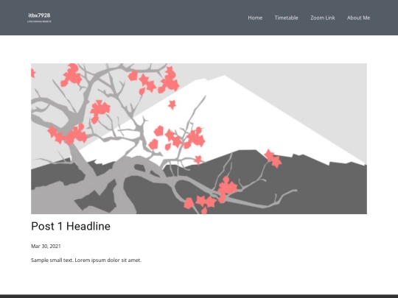Image resolution: width=398 pixels, height=298 pixels.
Task: Click the itbx7928 site title
Action: point(39,15)
